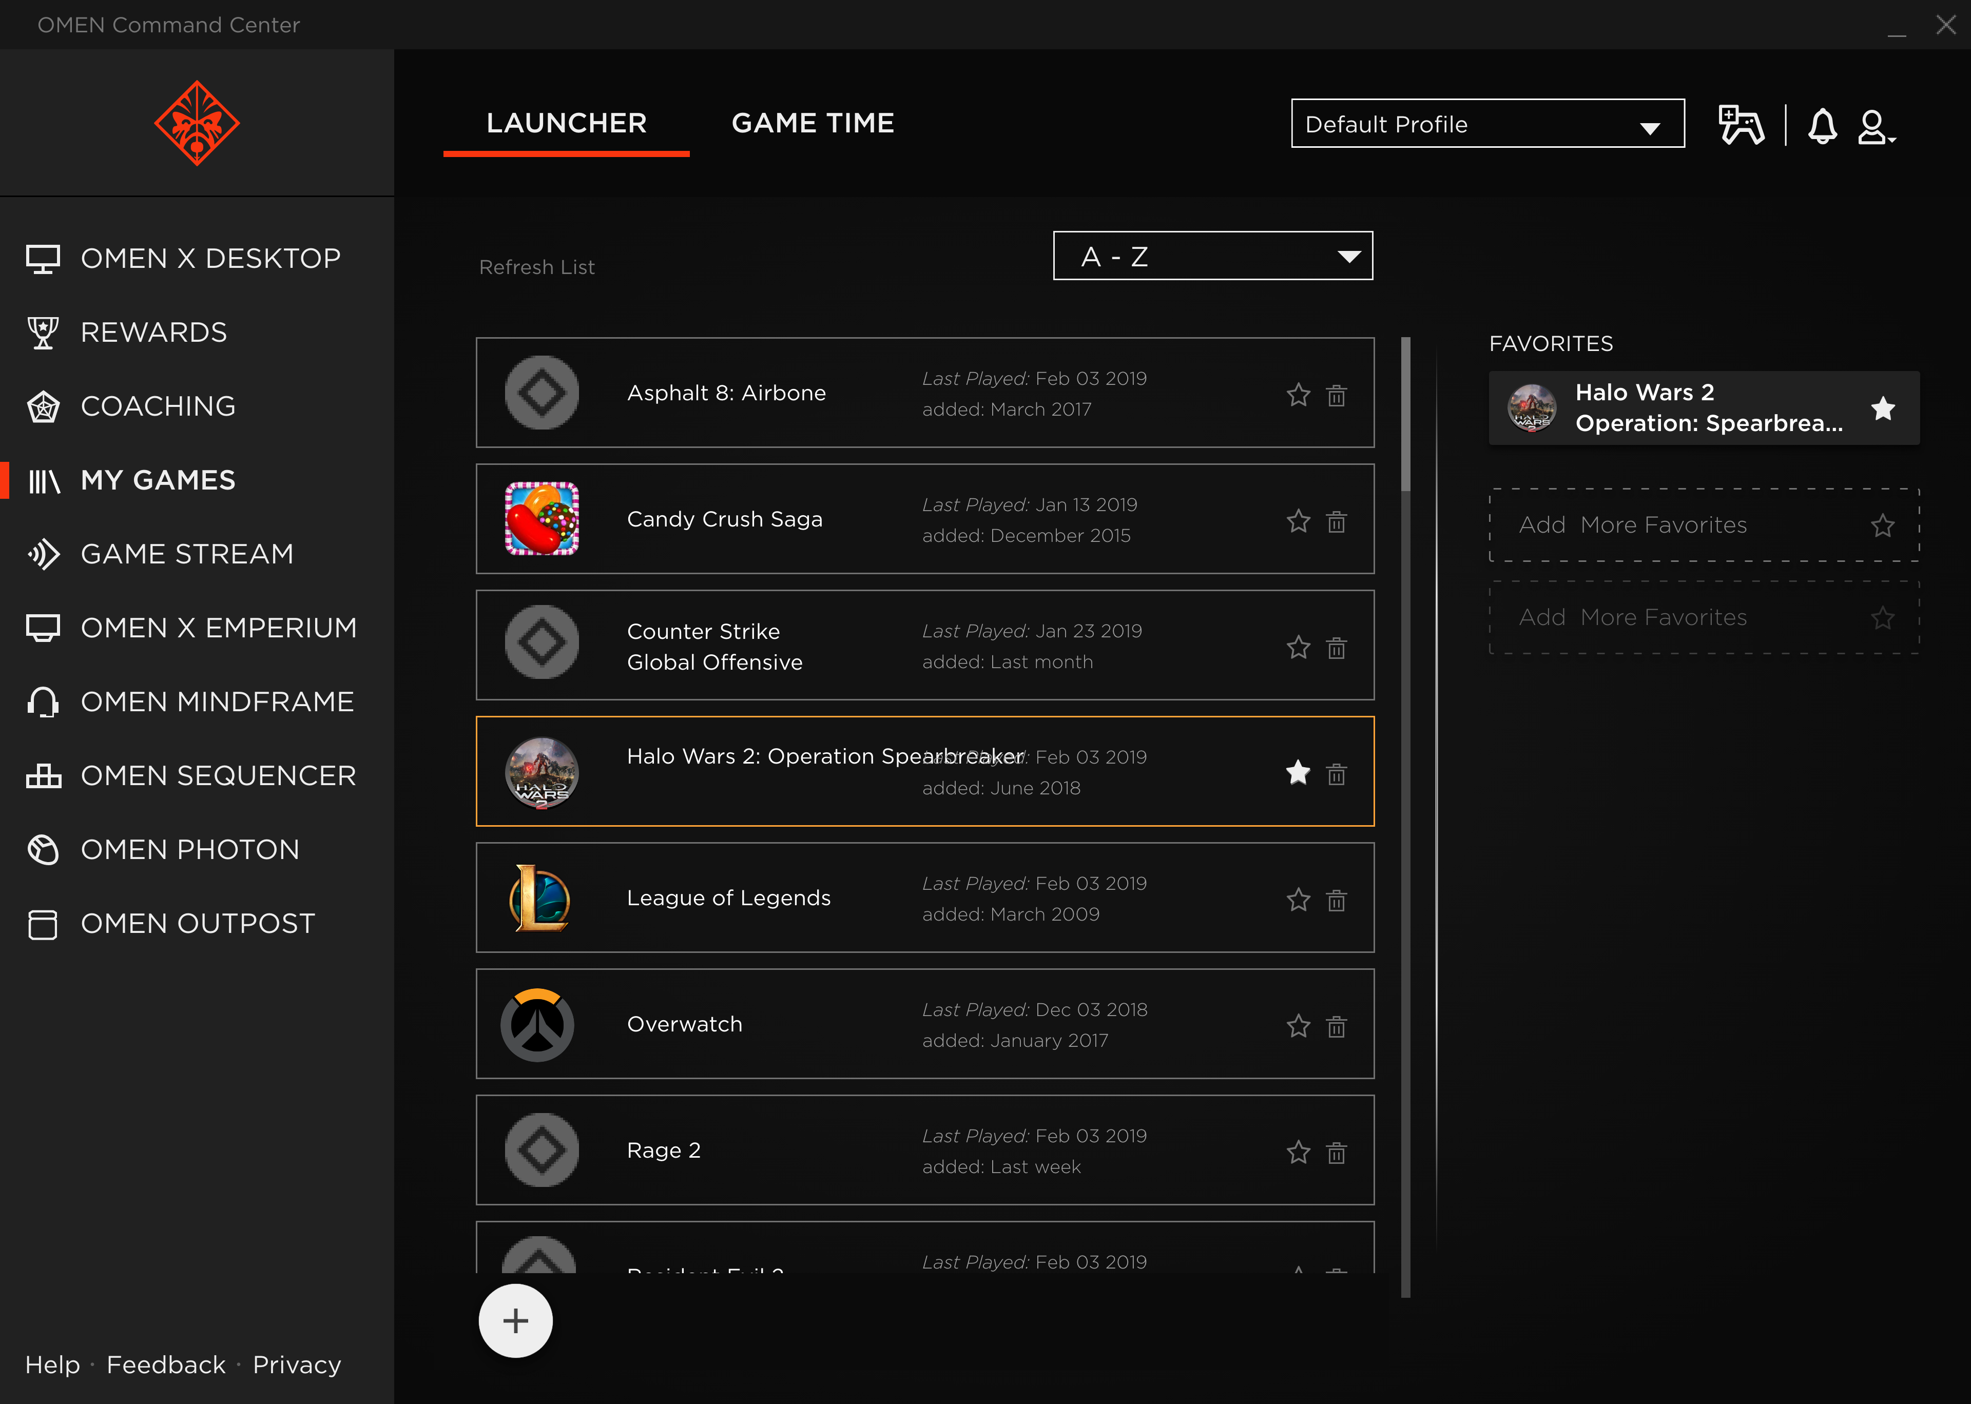The width and height of the screenshot is (1971, 1404).
Task: Click the games list vertical scrollbar
Action: pyautogui.click(x=1406, y=415)
